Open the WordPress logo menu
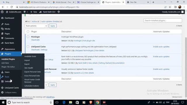The image size is (187, 105). pyautogui.click(x=2, y=12)
